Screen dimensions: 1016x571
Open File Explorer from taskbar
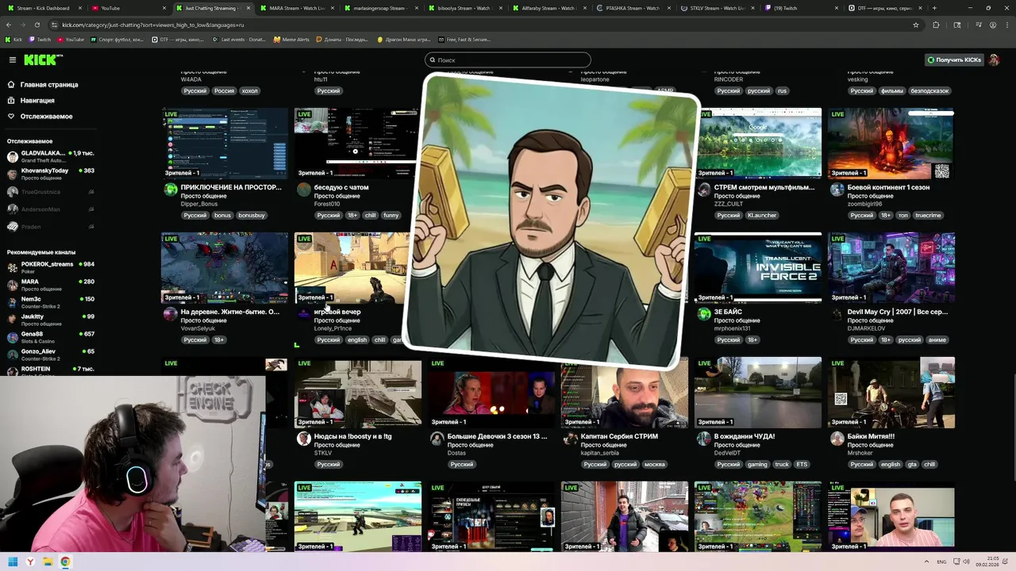point(48,561)
